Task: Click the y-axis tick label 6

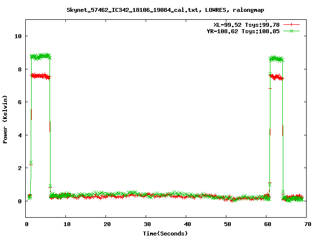Action: tap(20, 102)
